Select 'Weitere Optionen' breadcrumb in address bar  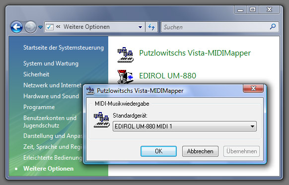coord(86,27)
